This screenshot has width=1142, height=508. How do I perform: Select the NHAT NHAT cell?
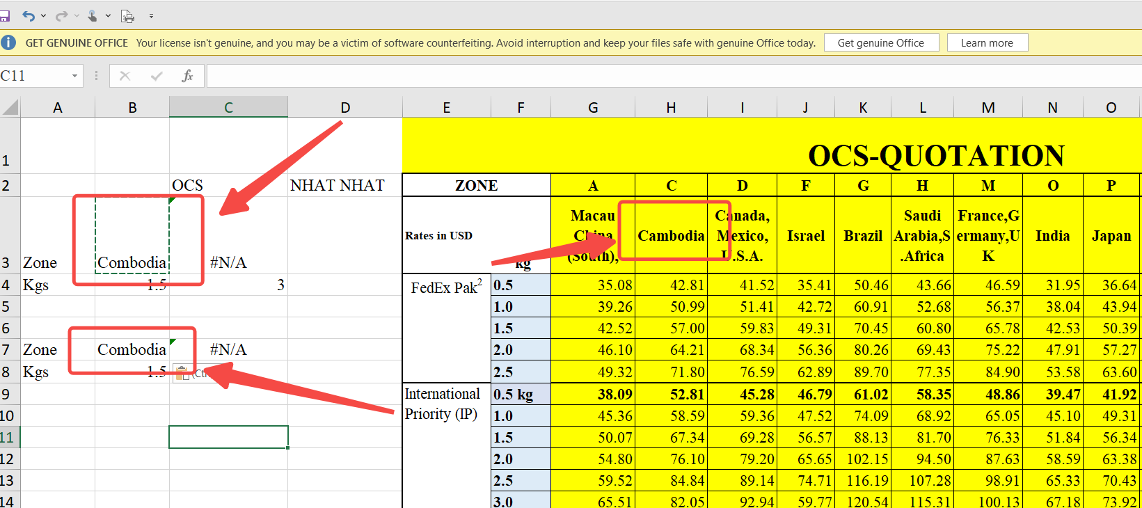[x=345, y=185]
